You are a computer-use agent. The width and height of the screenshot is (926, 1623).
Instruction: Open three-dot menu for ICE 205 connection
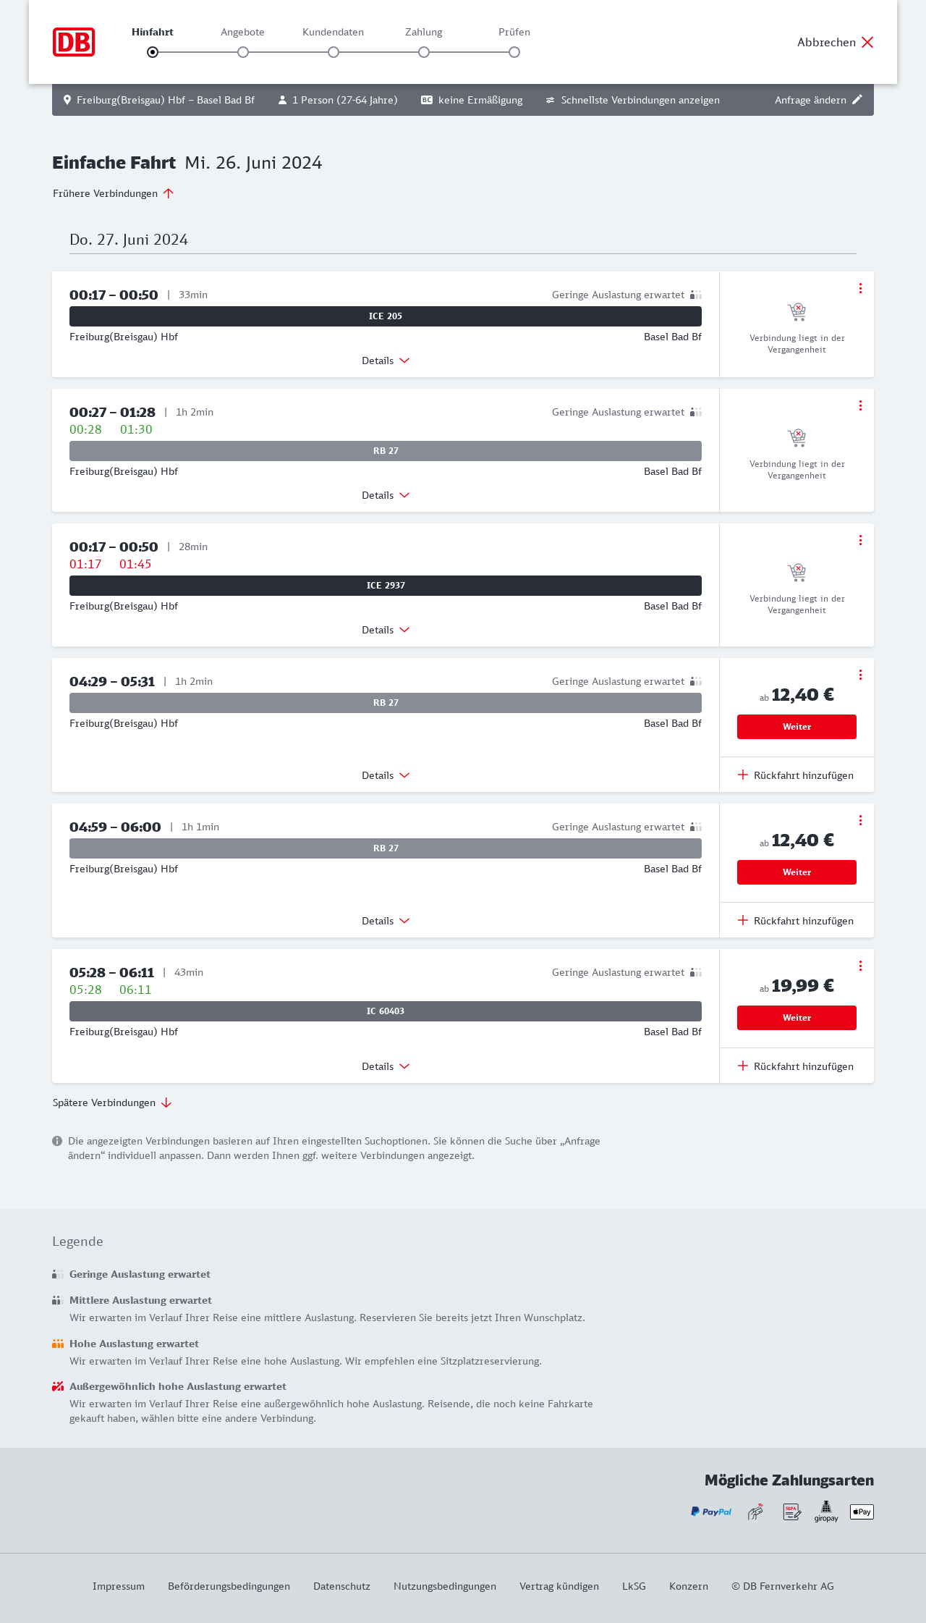click(860, 288)
